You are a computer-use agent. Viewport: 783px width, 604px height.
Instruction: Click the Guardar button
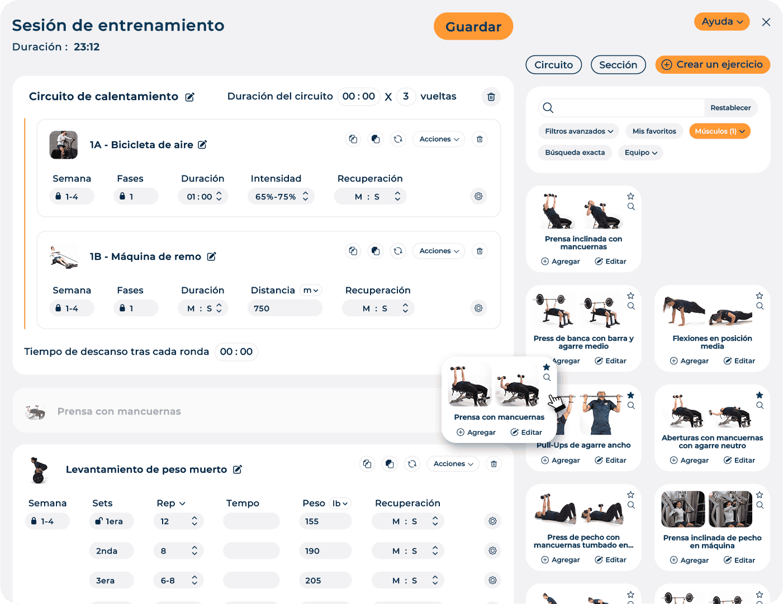[x=473, y=27]
